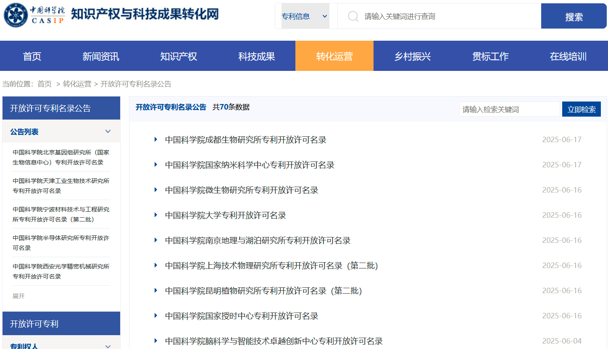
Task: Focus the 请输入检索关键词 list search field
Action: tap(510, 109)
